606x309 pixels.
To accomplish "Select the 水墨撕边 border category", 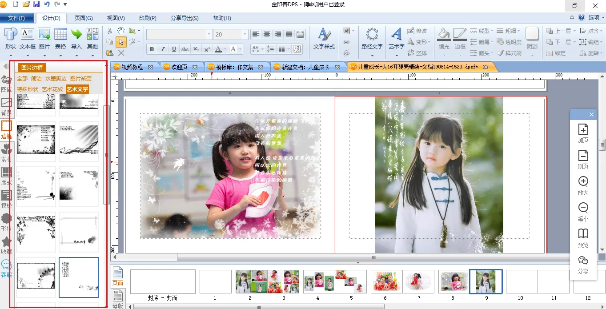I will pyautogui.click(x=56, y=79).
